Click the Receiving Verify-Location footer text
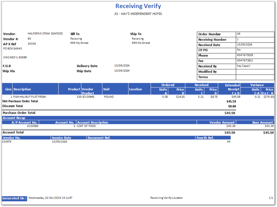Image resolution: width=277 pixels, height=207 pixels. [x=166, y=198]
